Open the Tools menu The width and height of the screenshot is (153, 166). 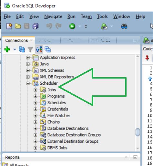click(x=102, y=16)
